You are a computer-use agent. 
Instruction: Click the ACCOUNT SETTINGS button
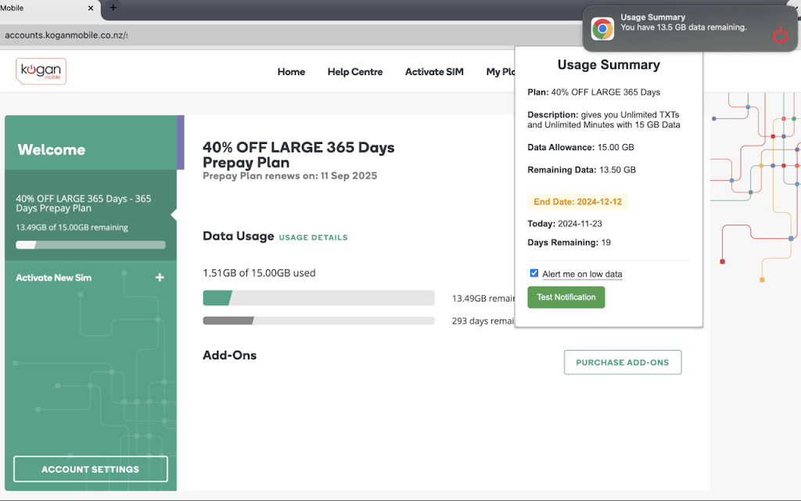click(x=91, y=470)
